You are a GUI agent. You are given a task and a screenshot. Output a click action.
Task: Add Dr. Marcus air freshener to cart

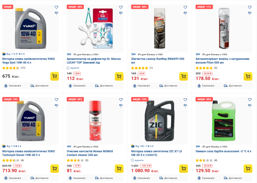[x=119, y=76]
